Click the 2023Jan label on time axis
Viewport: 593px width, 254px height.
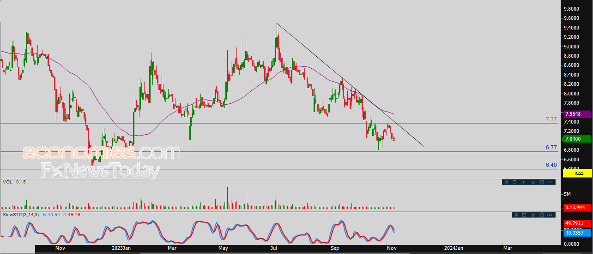coord(121,248)
